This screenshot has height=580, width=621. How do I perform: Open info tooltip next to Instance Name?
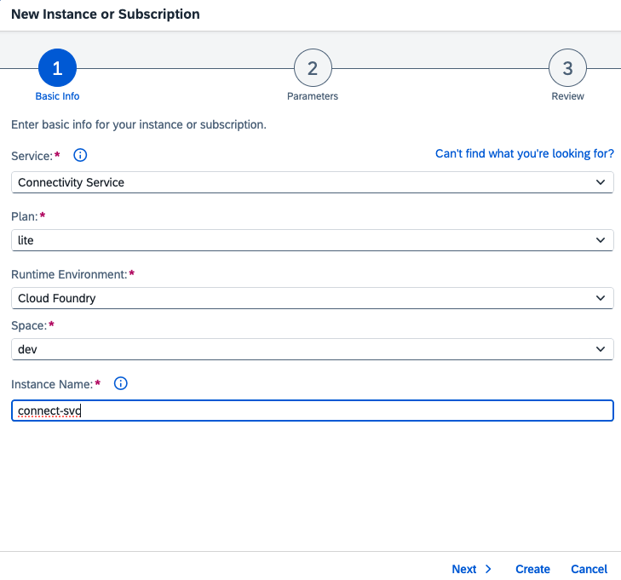click(120, 383)
